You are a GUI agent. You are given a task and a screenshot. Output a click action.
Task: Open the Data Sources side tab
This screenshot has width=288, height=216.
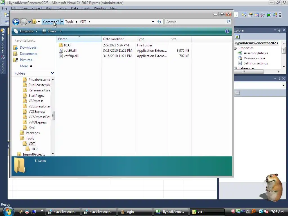pyautogui.click(x=3, y=41)
